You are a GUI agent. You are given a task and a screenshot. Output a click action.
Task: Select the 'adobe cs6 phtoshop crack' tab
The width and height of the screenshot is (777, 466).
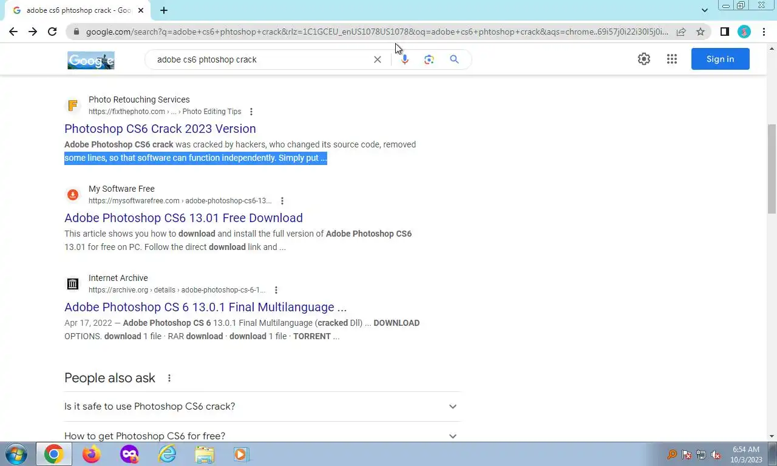coord(78,10)
